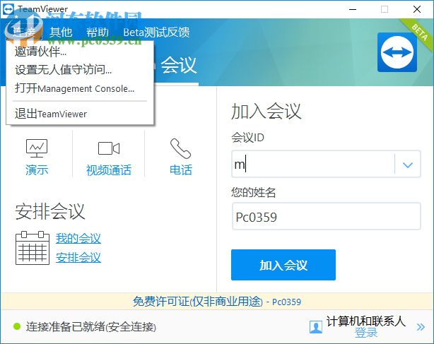Open the Beta测试反馈 menu
The height and width of the screenshot is (344, 434).
coord(156,32)
